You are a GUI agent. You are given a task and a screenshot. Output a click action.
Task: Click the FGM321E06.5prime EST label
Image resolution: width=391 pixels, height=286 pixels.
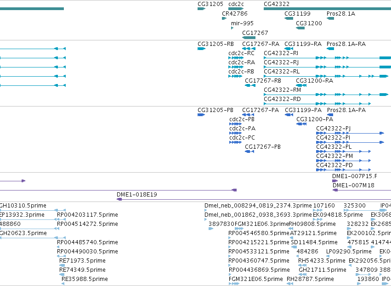pyautogui.click(x=255, y=279)
